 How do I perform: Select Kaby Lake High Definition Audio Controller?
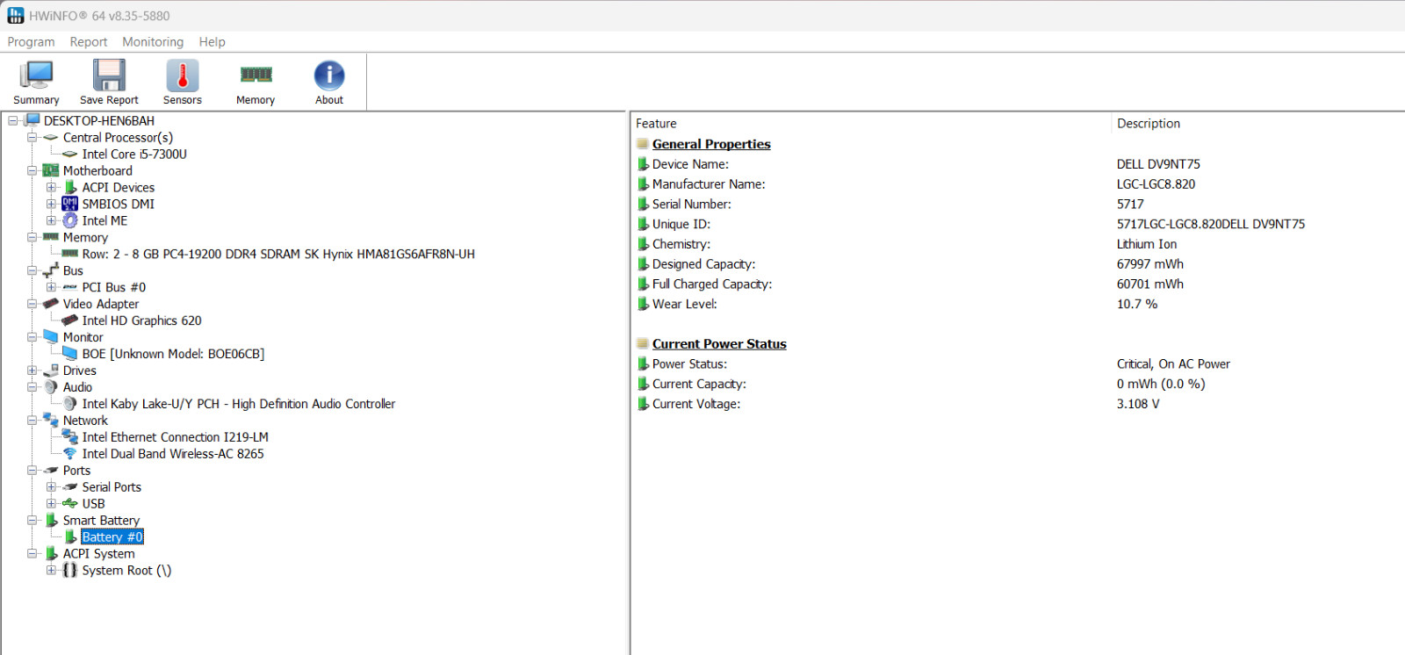click(239, 404)
